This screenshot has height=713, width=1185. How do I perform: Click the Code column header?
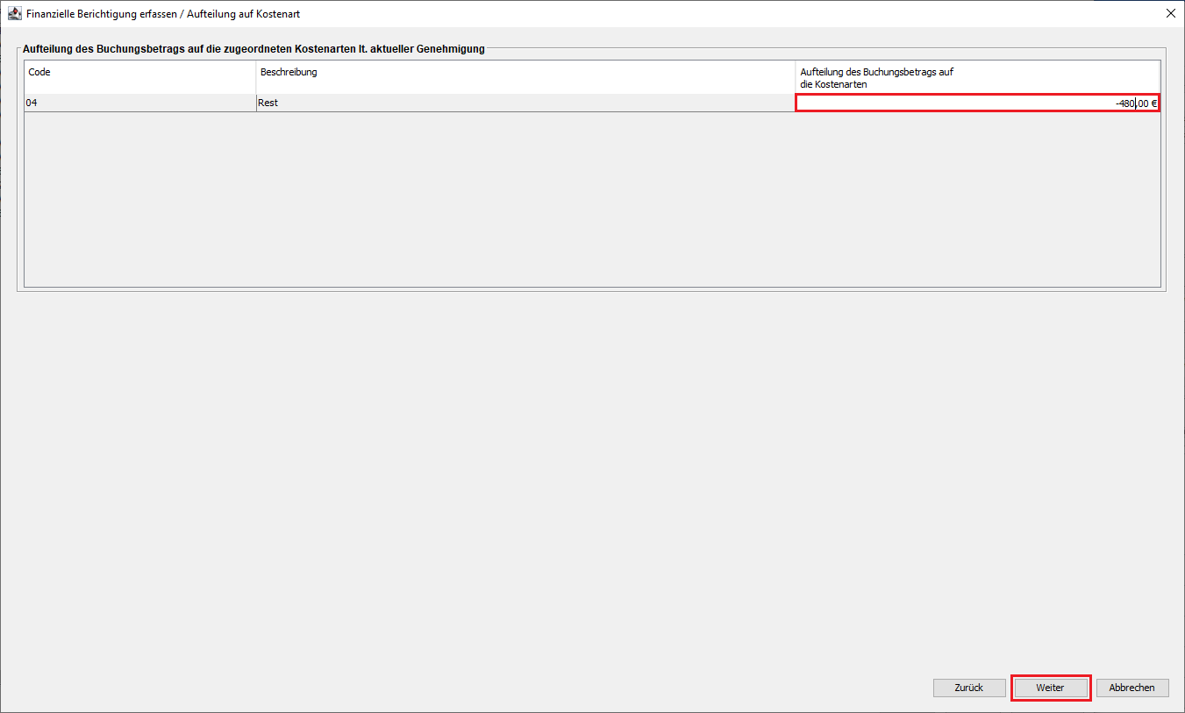coord(139,77)
